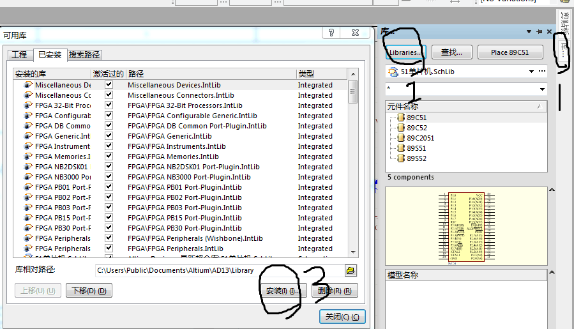
Task: Uncheck activation for Miscellaneous Connectors.IntLib
Action: (109, 95)
